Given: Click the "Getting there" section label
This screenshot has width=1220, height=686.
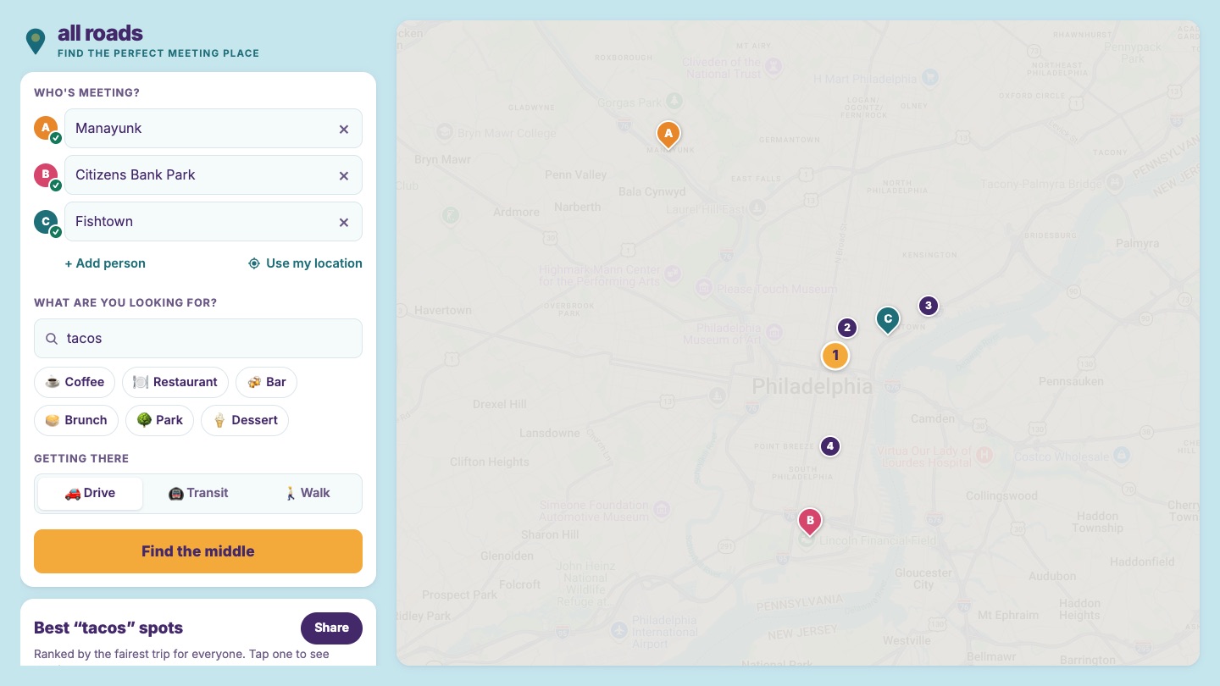Looking at the screenshot, I should [81, 458].
